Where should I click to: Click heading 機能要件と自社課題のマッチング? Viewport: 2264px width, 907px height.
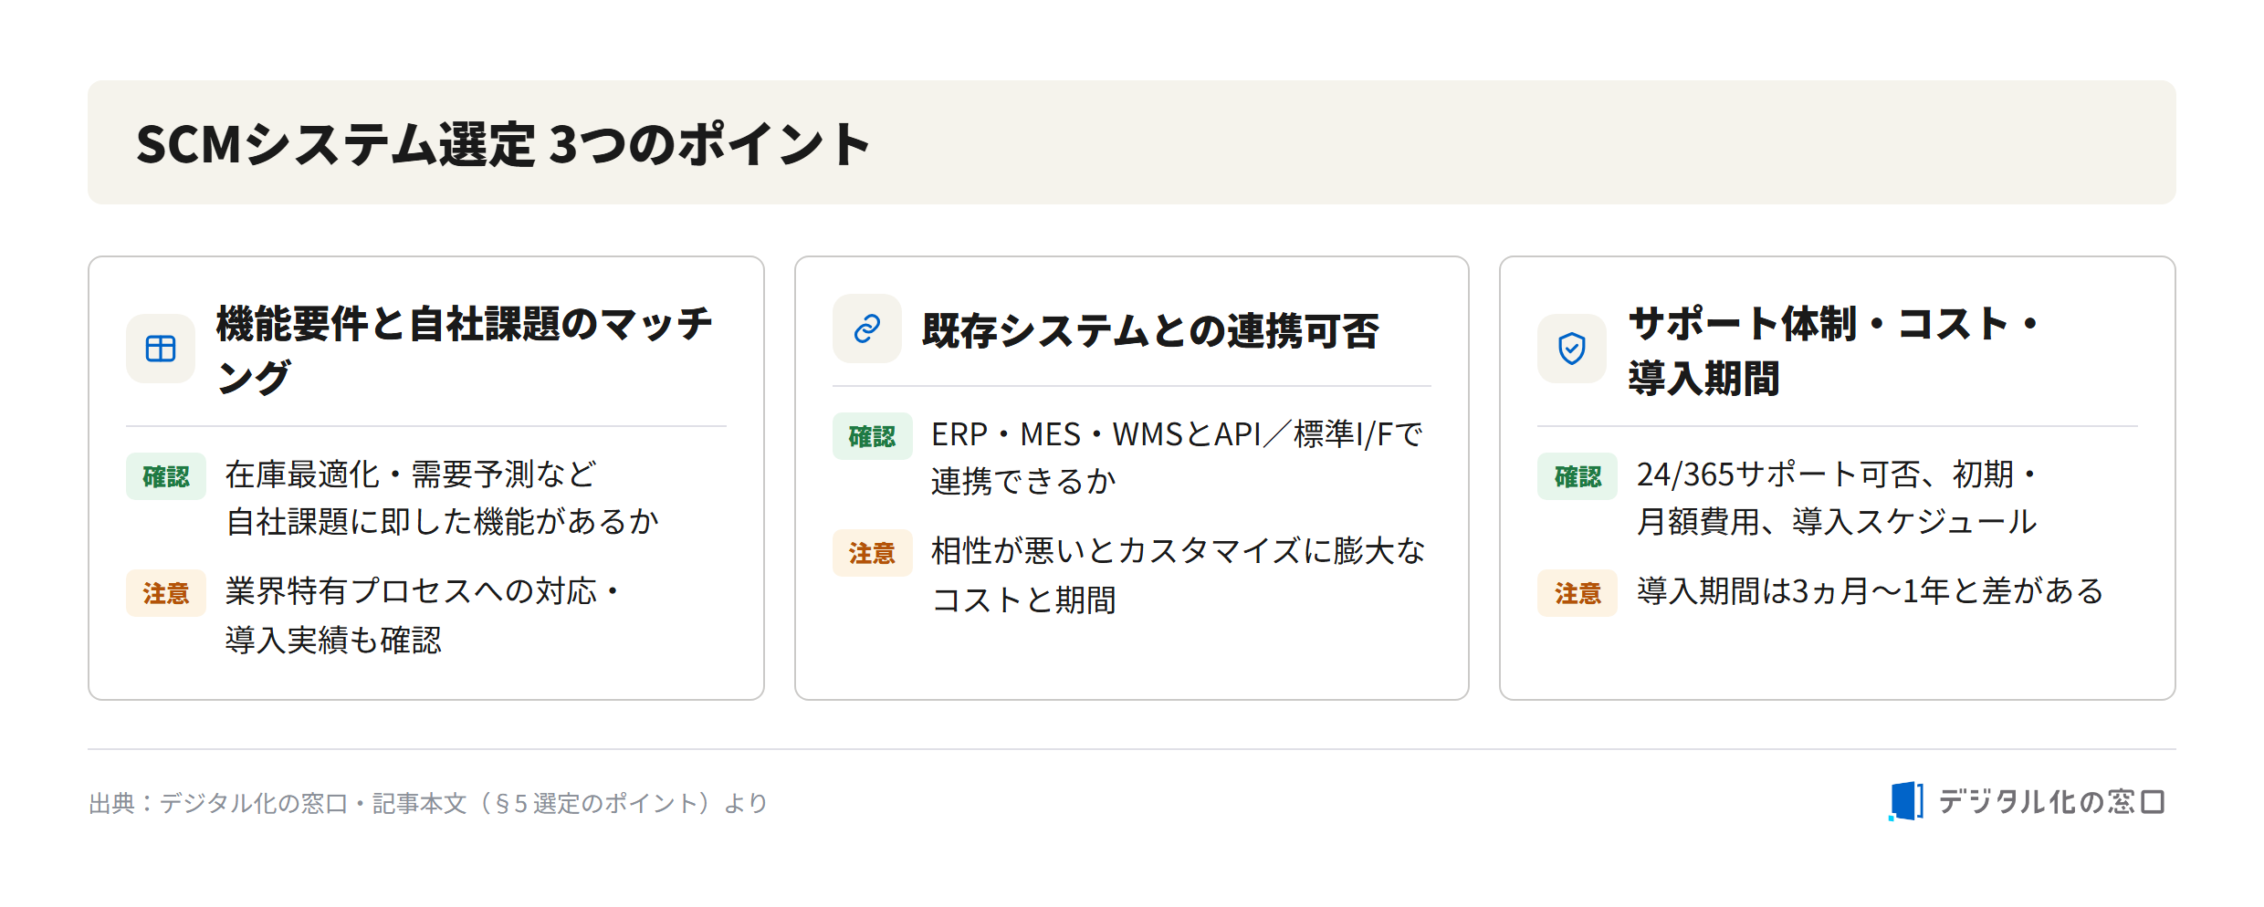pos(465,350)
